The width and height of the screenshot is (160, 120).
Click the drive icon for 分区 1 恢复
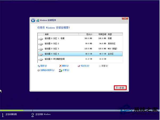tap(41, 39)
